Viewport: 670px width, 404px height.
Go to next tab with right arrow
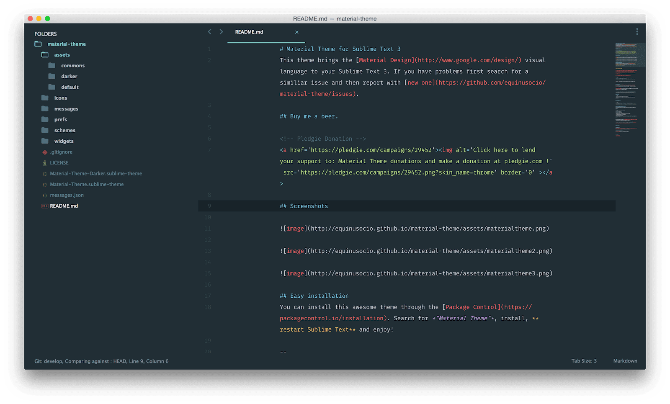click(x=221, y=32)
